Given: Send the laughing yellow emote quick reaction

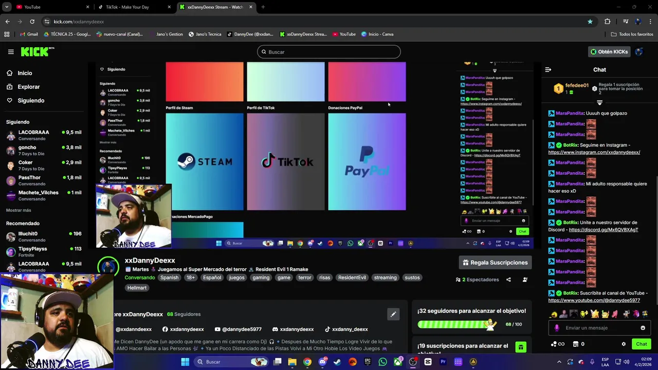Looking at the screenshot, I should tap(554, 314).
